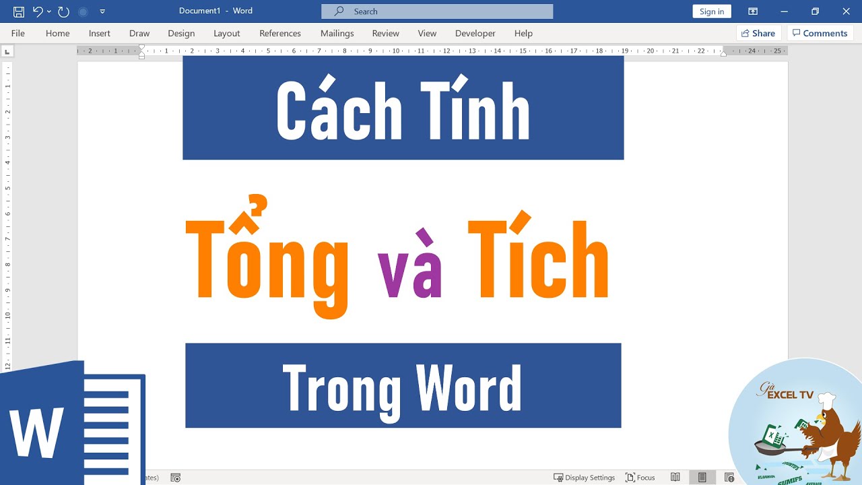Open the File tab
Viewport: 862px width, 485px height.
click(18, 33)
